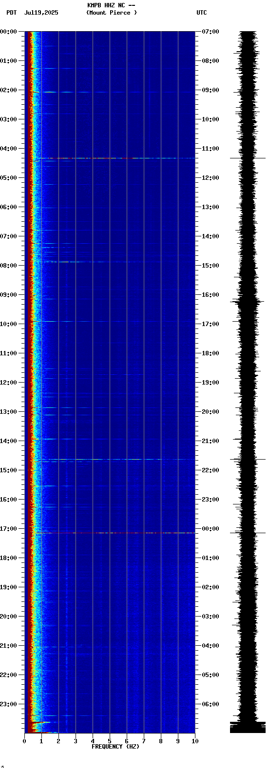
Task: Click the 15:00 UTC time tick
Action: coord(211,266)
